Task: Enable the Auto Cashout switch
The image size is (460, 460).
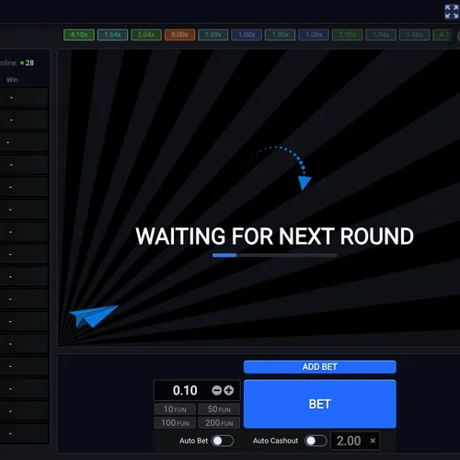Action: tap(316, 441)
